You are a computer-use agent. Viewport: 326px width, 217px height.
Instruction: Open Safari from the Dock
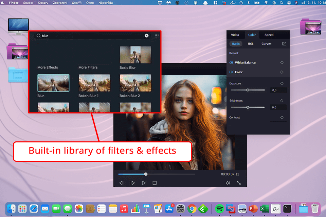pos(34,209)
